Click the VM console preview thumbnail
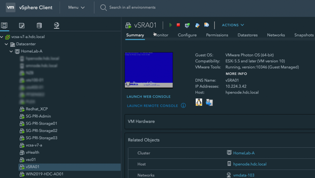 (x=149, y=70)
